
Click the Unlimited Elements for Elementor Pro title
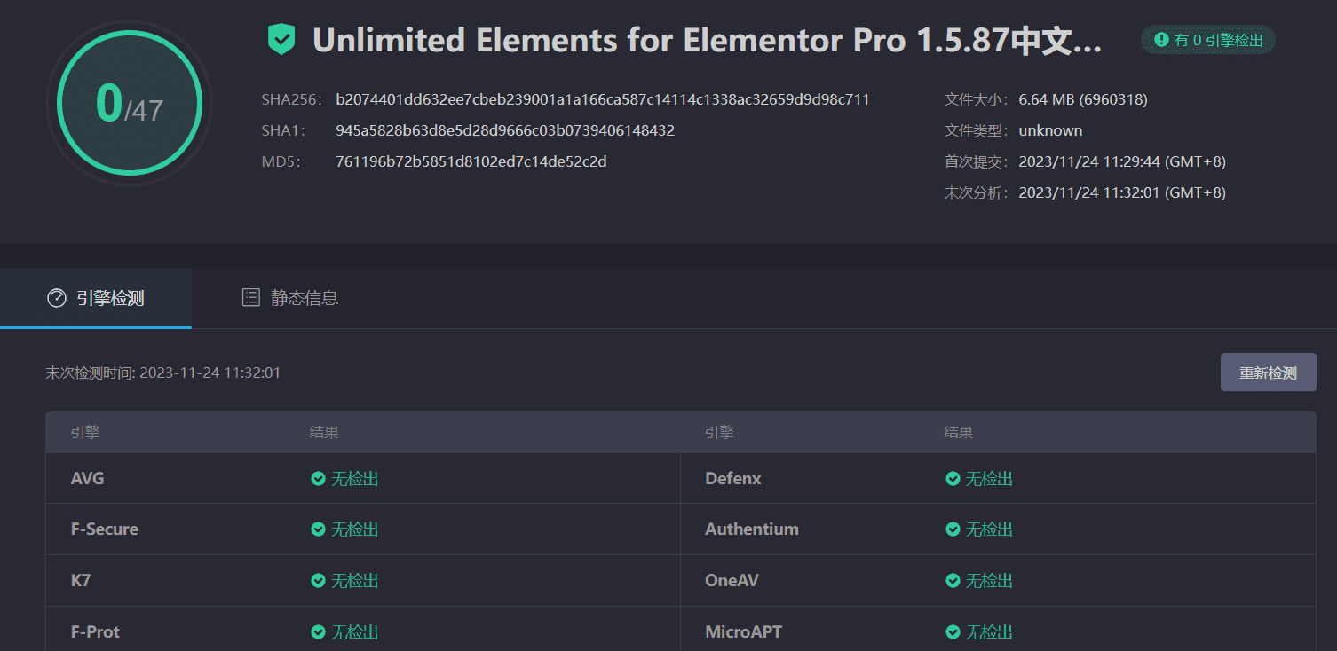click(708, 40)
